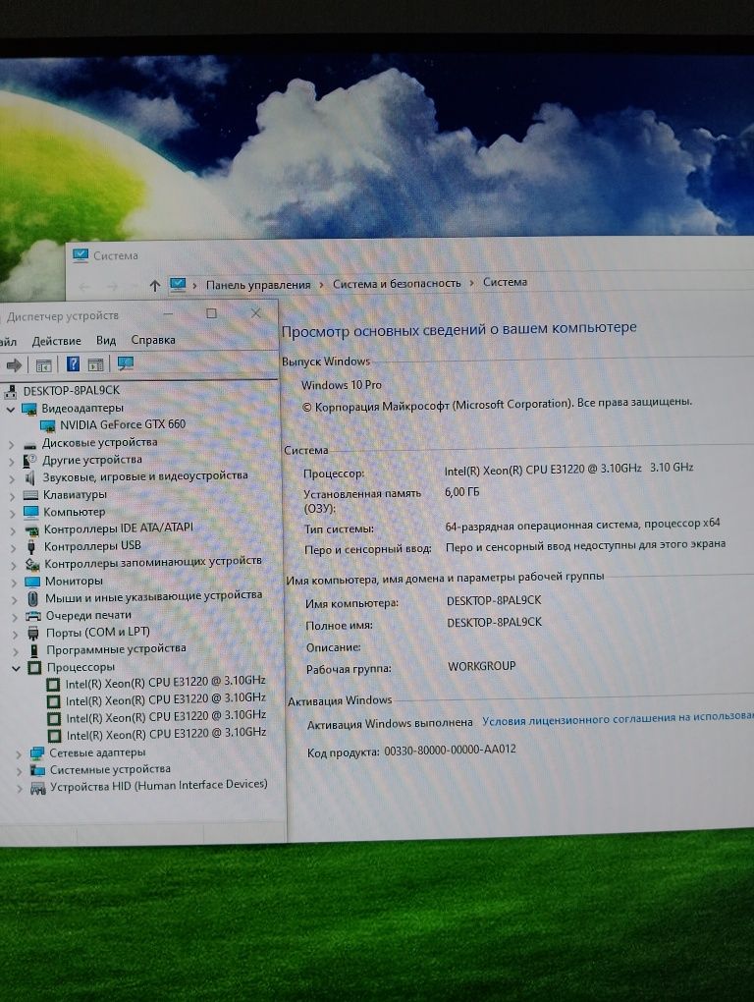Open the Действие menu

[x=56, y=341]
